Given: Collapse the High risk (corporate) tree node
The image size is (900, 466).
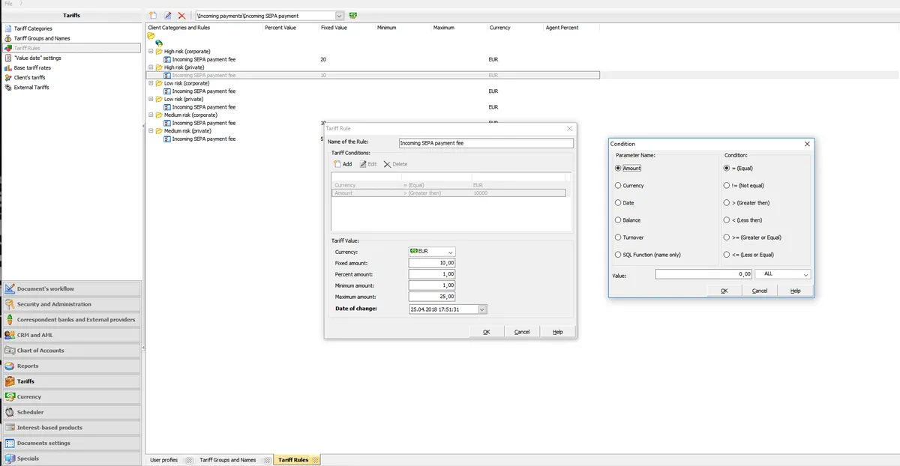Looking at the screenshot, I should coord(151,52).
